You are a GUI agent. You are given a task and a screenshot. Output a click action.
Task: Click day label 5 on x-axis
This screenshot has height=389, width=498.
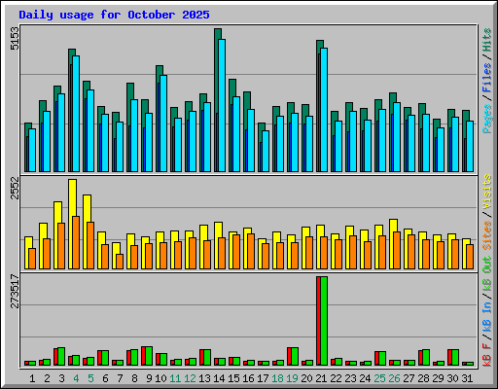[90, 378]
